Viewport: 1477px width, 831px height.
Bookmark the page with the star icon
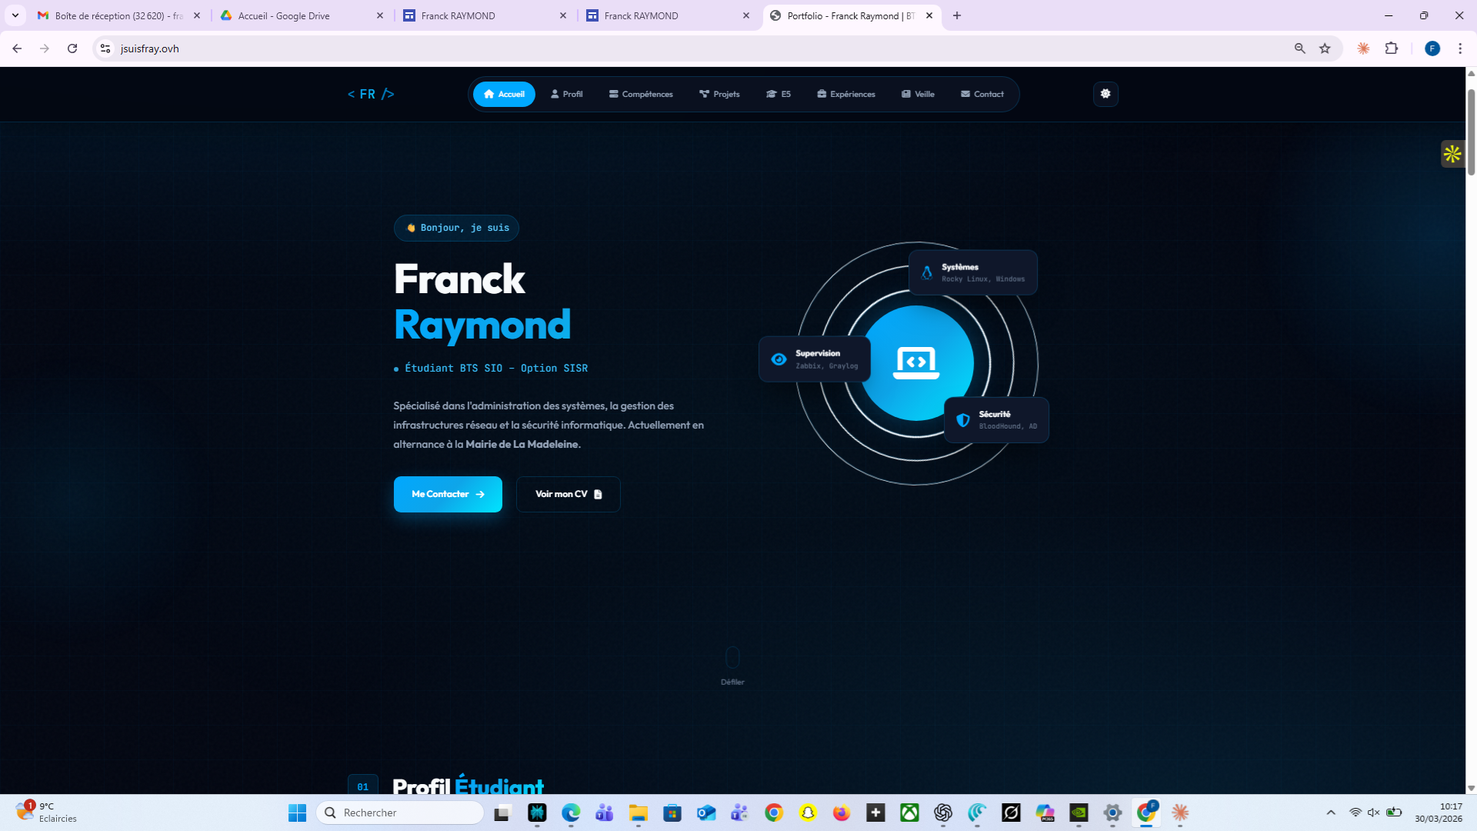(1325, 48)
